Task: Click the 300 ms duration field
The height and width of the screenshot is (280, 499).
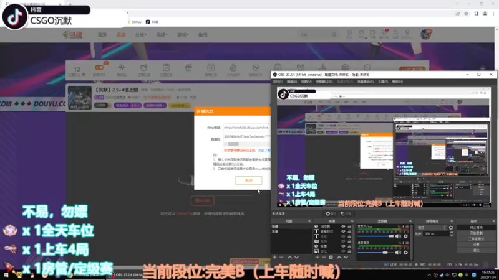Action: click(x=436, y=234)
